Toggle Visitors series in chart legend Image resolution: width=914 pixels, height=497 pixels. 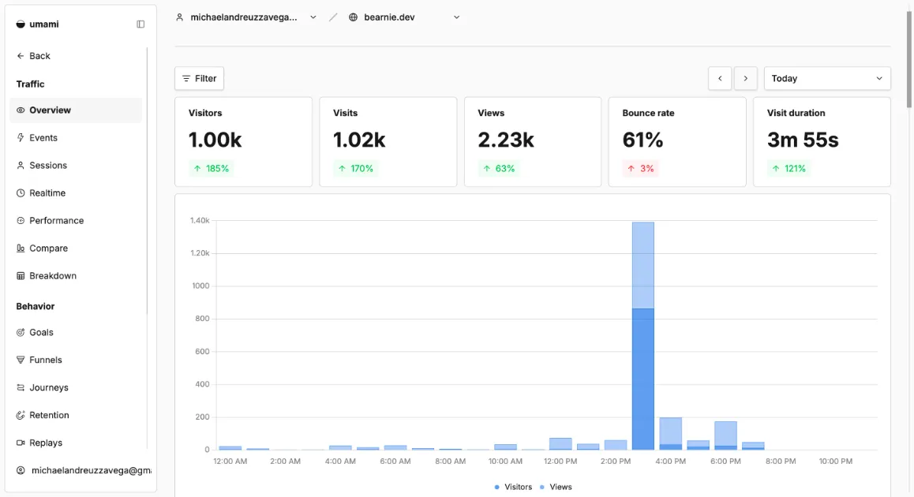click(514, 487)
